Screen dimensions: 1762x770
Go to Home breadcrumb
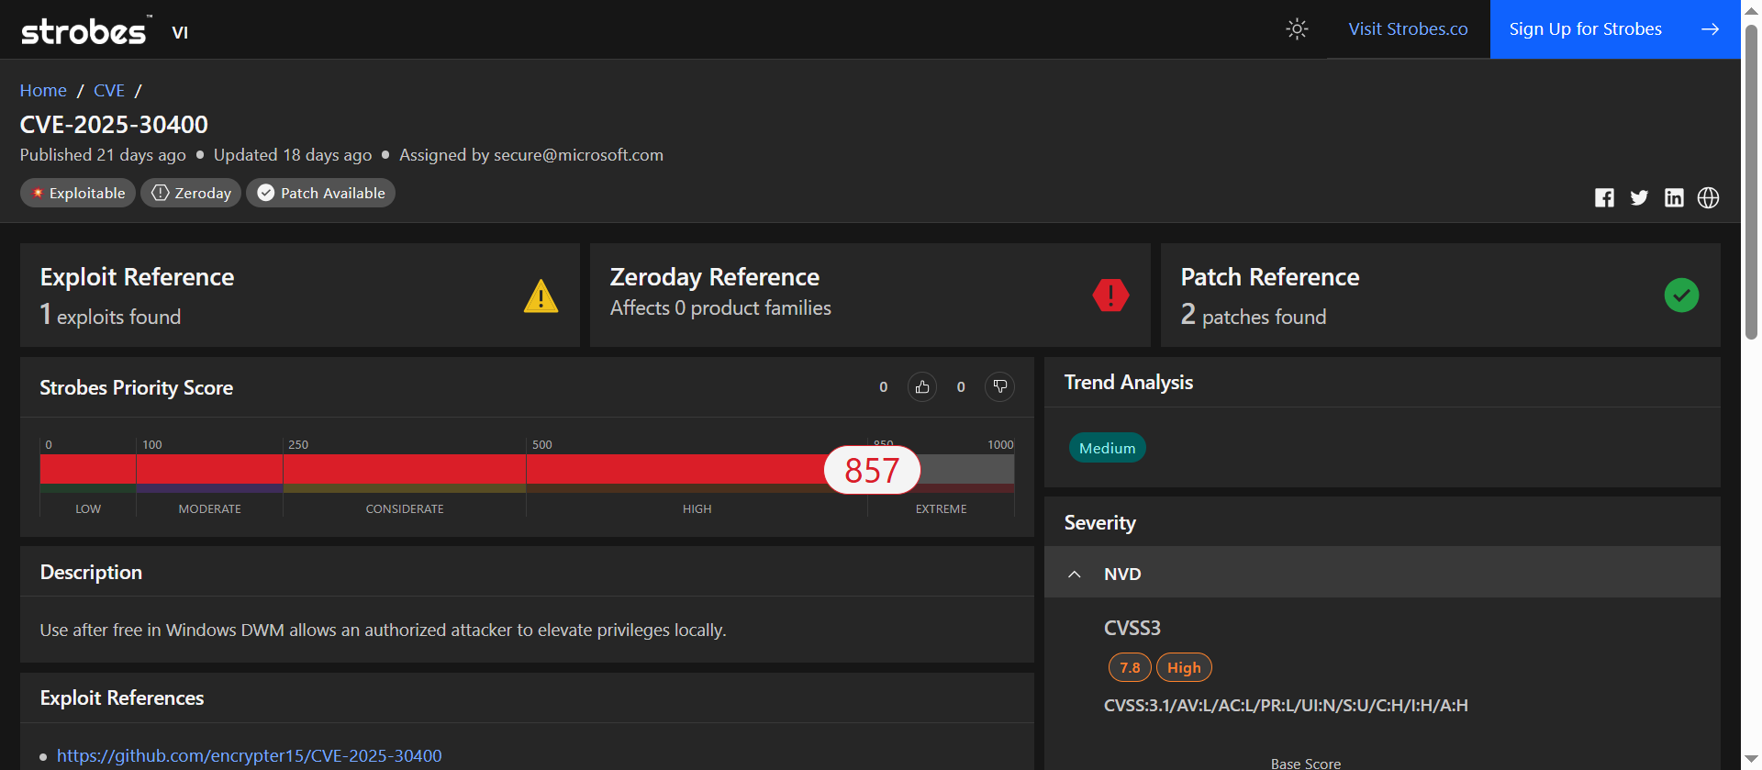43,91
